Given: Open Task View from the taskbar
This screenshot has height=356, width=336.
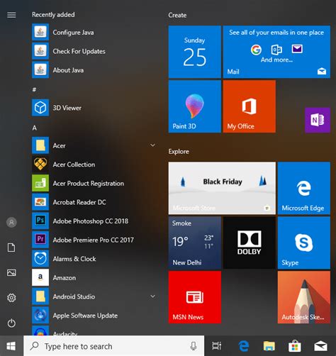Looking at the screenshot, I should 217,346.
